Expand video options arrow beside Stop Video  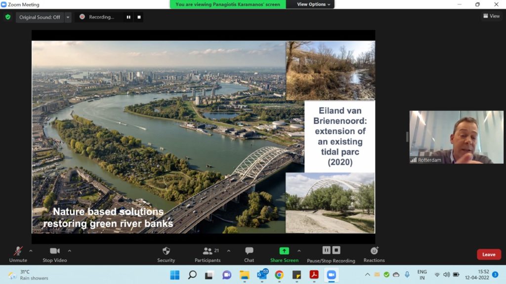(x=69, y=250)
